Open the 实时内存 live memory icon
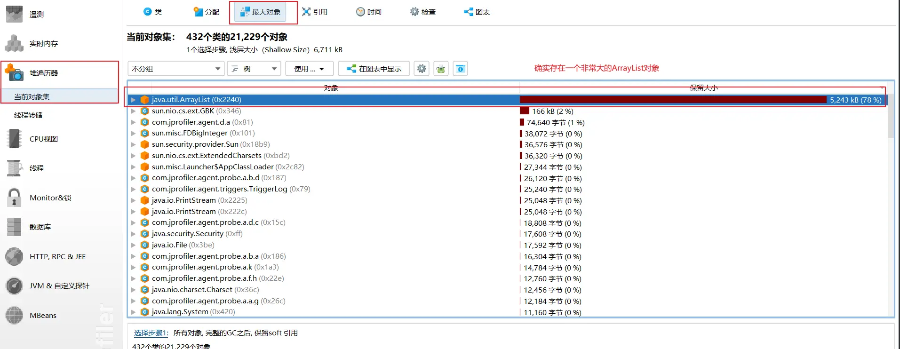This screenshot has height=349, width=900. (x=14, y=43)
